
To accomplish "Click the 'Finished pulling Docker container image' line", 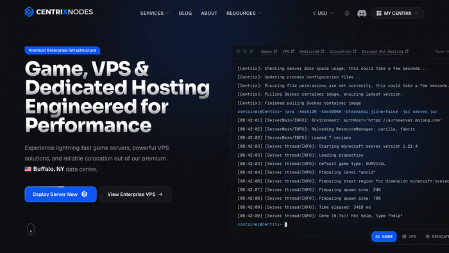I will click(299, 103).
